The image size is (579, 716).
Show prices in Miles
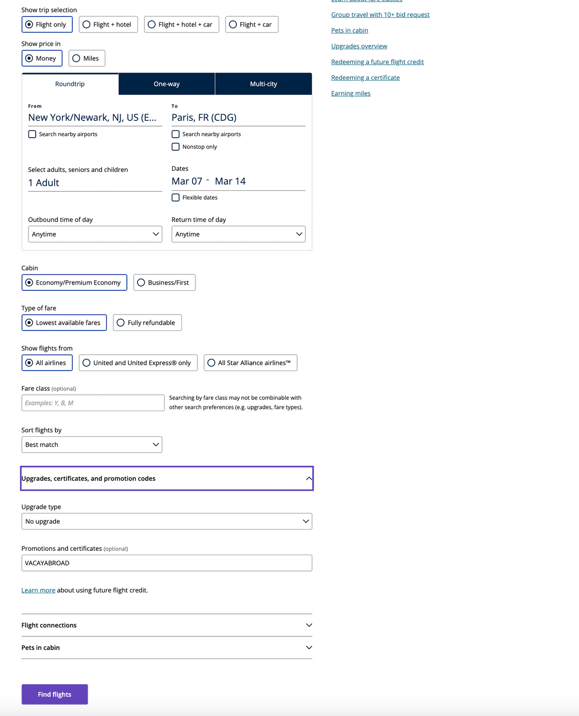[87, 58]
